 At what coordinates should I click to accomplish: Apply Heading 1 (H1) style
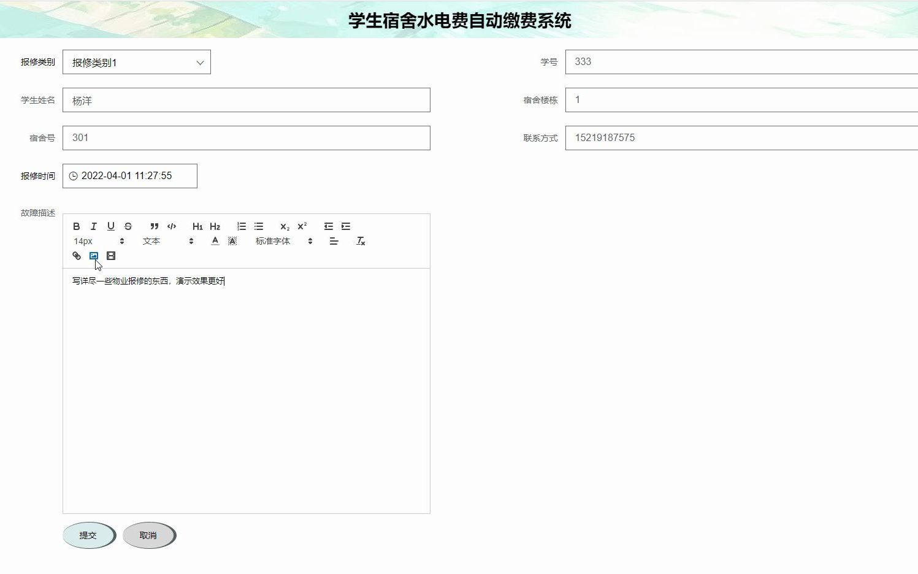tap(197, 226)
